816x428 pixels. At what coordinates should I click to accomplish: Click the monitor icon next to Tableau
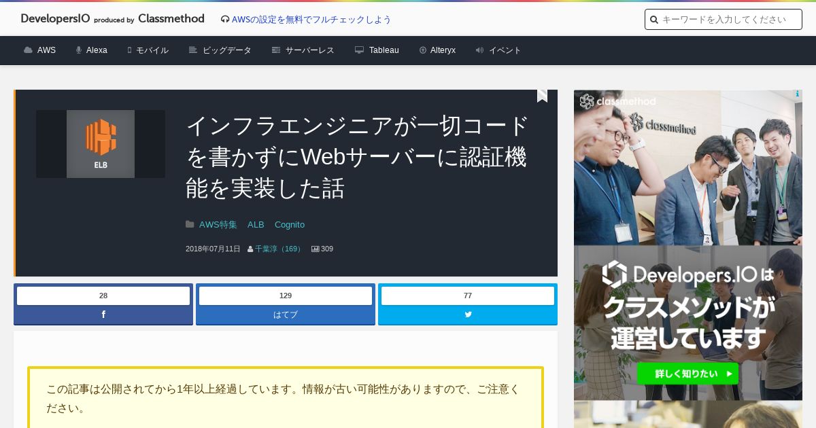point(360,50)
